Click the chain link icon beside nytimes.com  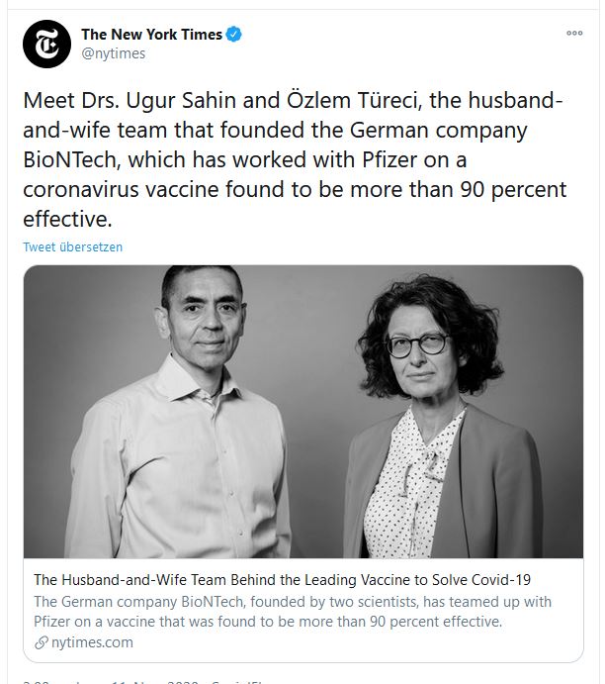click(x=41, y=642)
